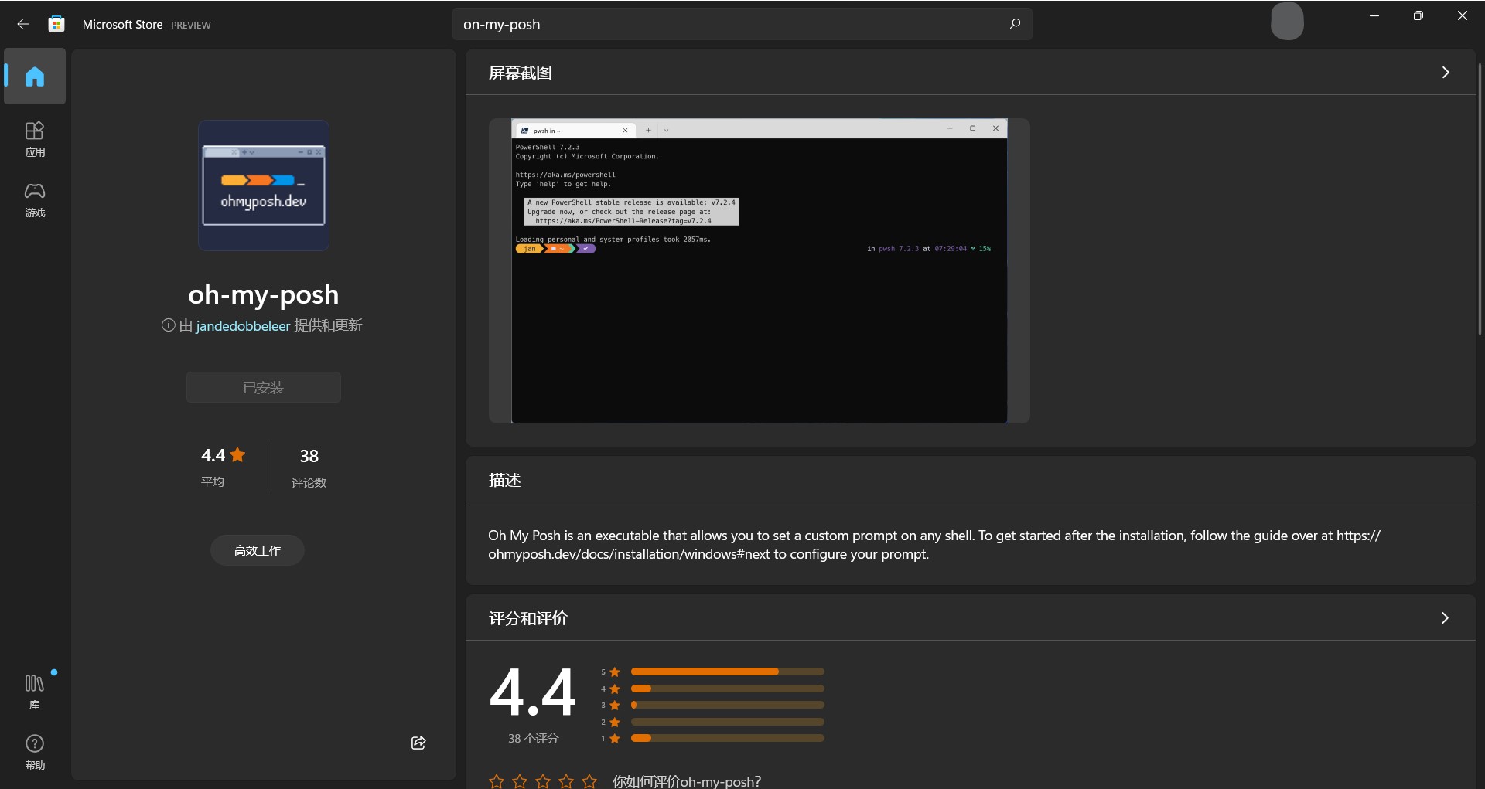Viewport: 1485px width, 789px height.
Task: Click the vertical scrollbar on right
Action: click(1480, 201)
